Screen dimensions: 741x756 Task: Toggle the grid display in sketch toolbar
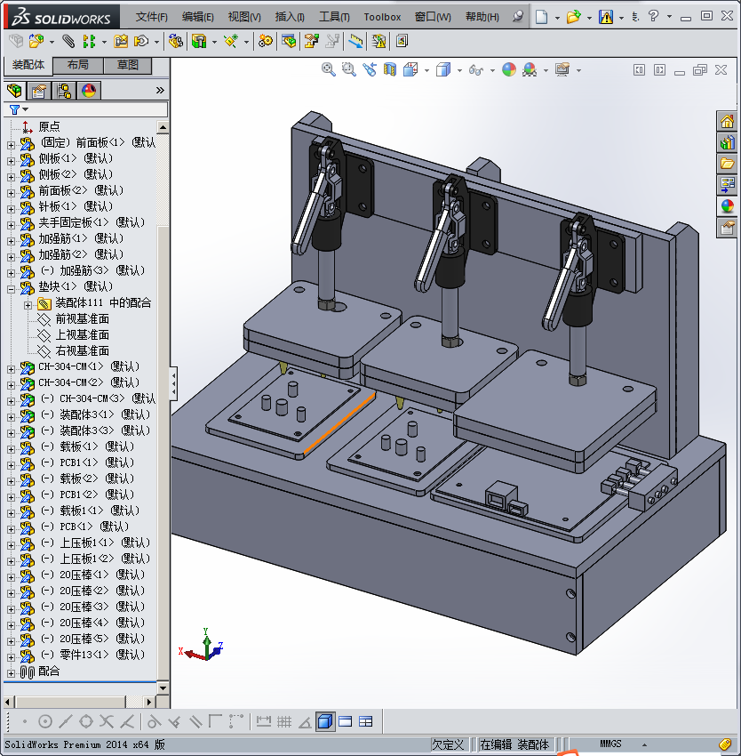284,721
